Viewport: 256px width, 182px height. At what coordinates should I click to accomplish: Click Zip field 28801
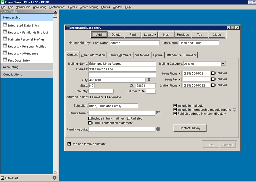pyautogui.click(x=146, y=86)
